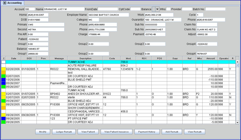241x140 pixels.
Task: Click the Operator column header
Action: tap(224, 59)
